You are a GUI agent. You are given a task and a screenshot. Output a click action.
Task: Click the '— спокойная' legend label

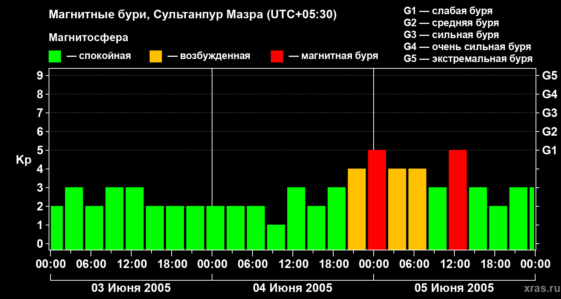click(x=99, y=56)
